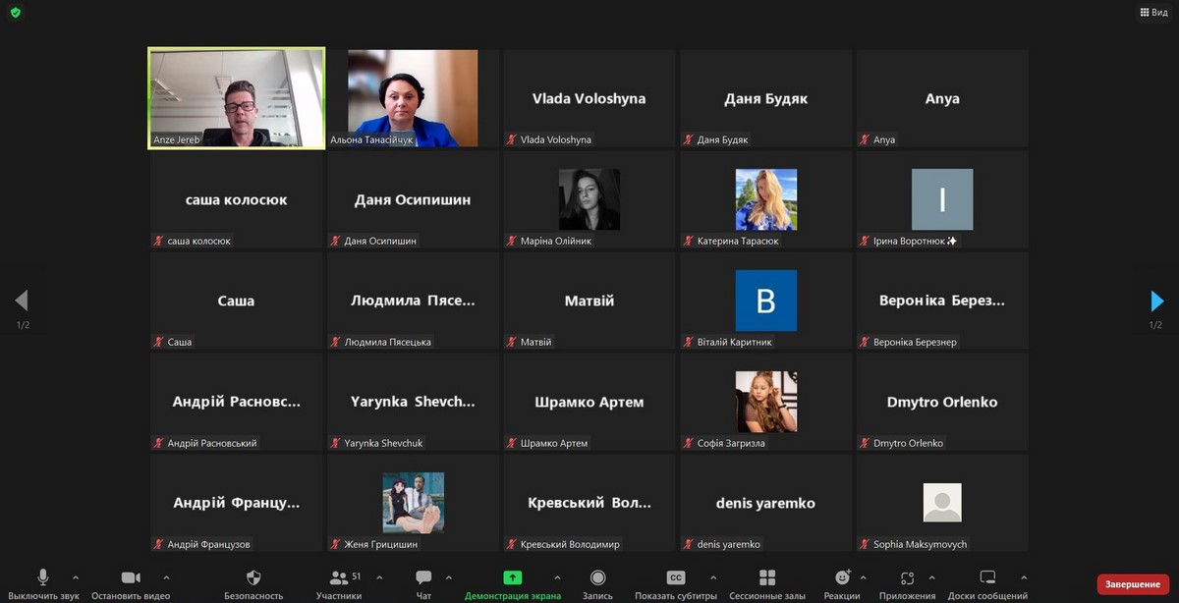The height and width of the screenshot is (603, 1179).
Task: Open Breakout Rooms (Сессионные залы)
Action: (767, 577)
